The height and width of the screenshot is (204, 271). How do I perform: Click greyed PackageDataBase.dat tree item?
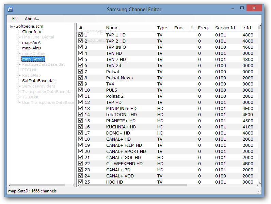point(43,64)
